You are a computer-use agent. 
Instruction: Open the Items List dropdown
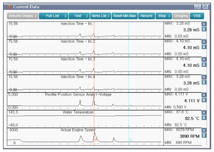(x=101, y=16)
